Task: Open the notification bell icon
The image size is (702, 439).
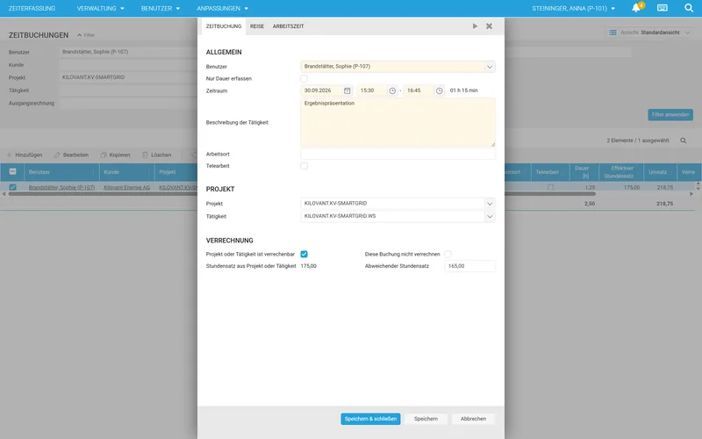Action: 635,8
